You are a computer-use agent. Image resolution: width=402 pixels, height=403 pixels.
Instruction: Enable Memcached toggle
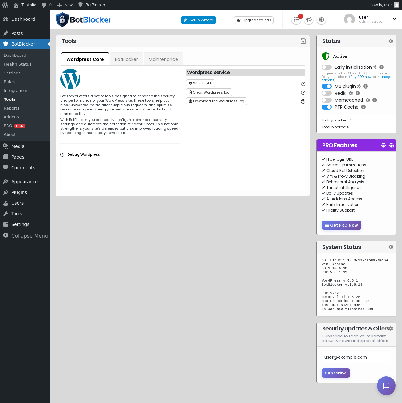point(327,100)
